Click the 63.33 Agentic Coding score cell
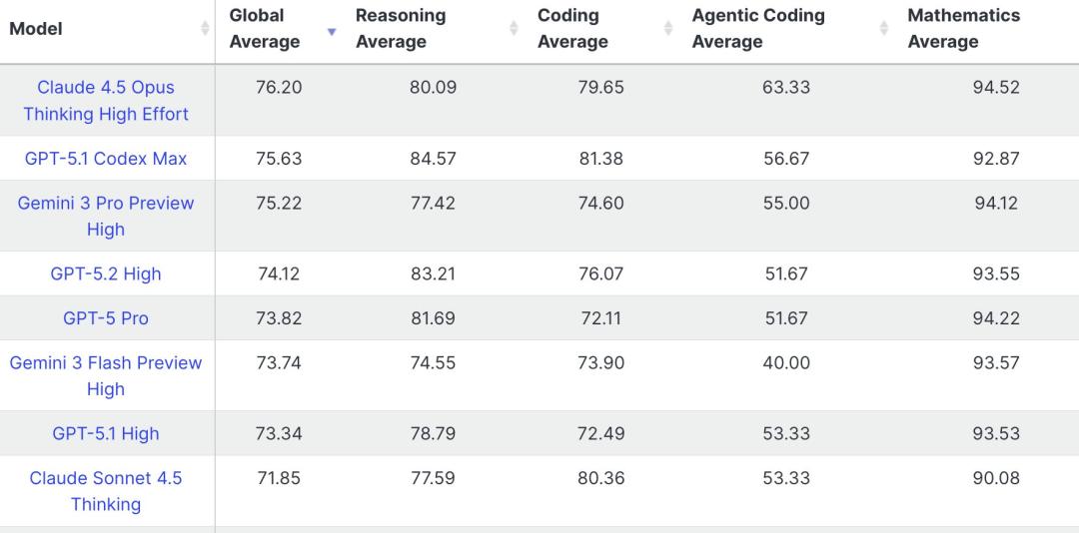 pyautogui.click(x=787, y=88)
